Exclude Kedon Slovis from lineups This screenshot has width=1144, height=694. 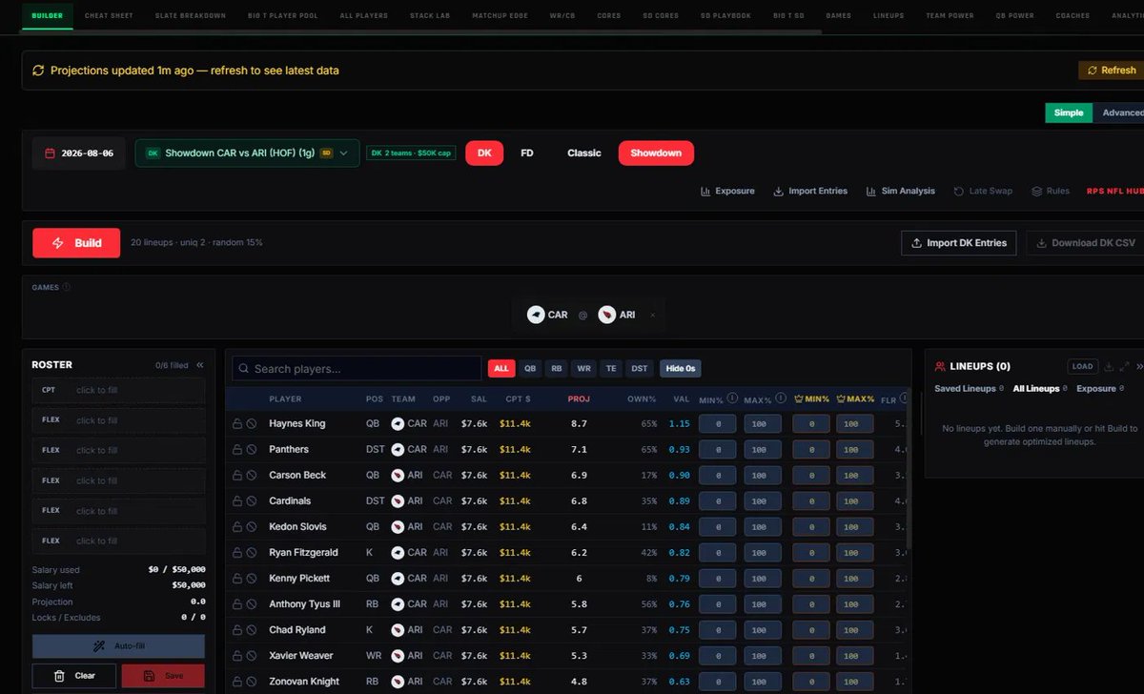click(252, 526)
